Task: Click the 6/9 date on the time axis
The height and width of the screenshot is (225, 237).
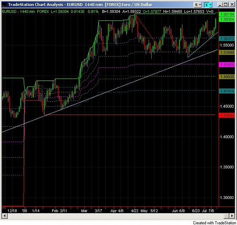Action: tap(182, 211)
